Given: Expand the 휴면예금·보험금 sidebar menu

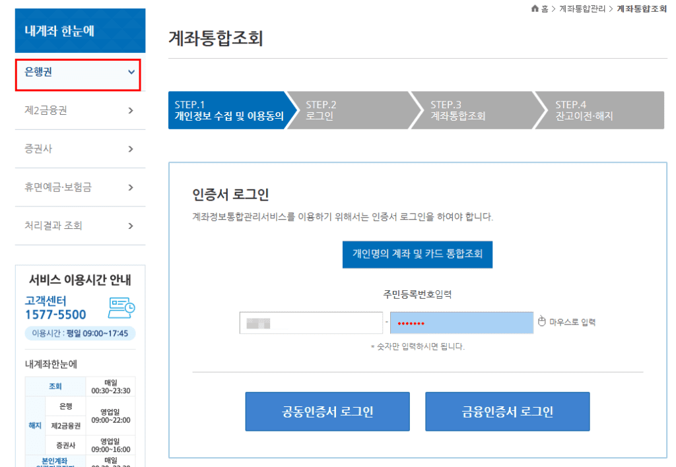Looking at the screenshot, I should [129, 187].
